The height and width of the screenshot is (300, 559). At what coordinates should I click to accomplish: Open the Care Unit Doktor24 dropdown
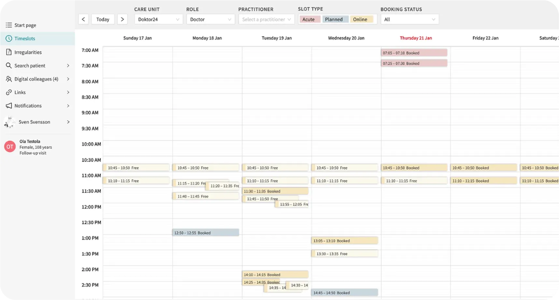click(x=158, y=20)
